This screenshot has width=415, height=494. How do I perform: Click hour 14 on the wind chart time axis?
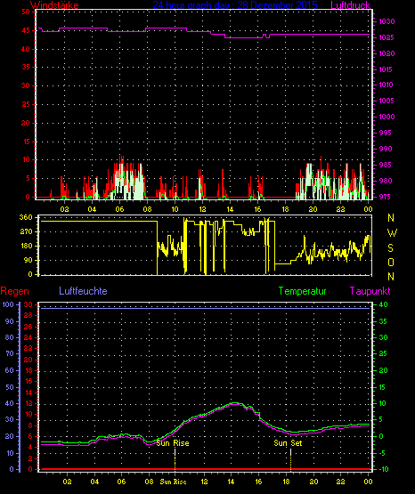(x=230, y=209)
